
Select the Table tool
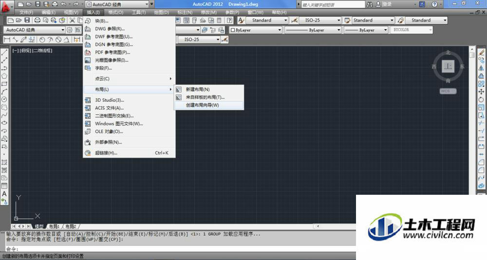click(x=4, y=186)
